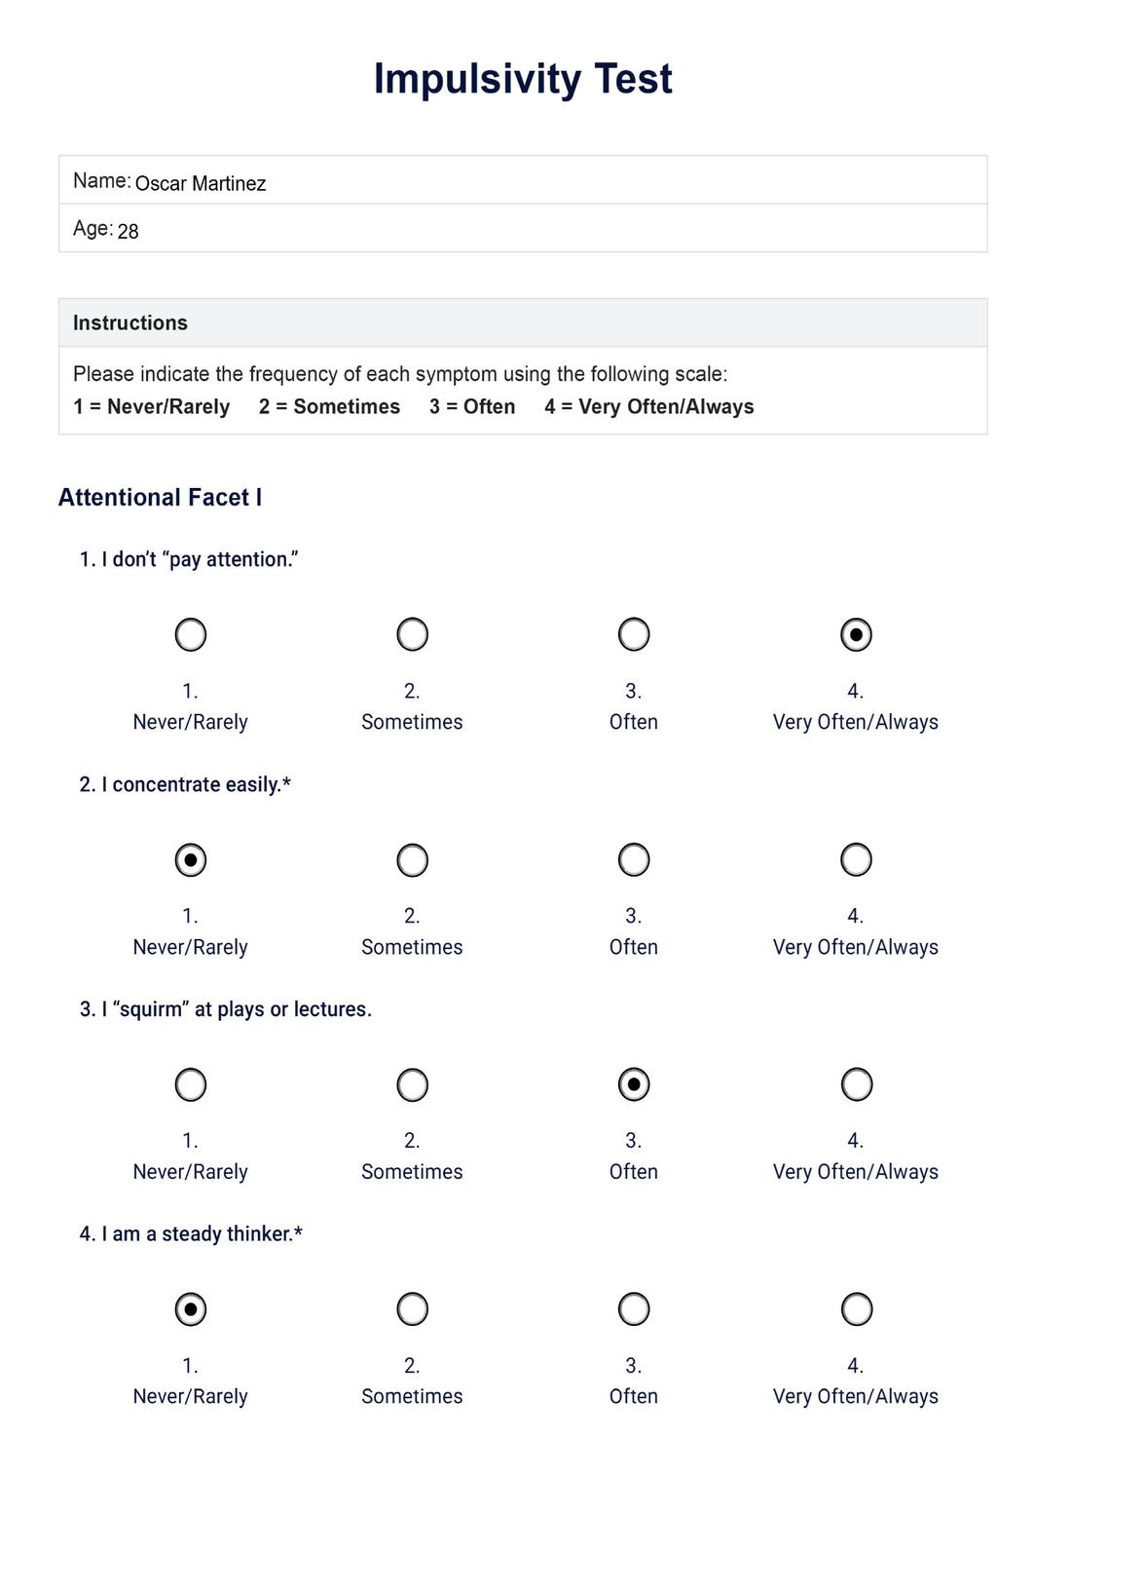
Task: Pick Often for "I don't pay attention"
Action: [x=634, y=635]
